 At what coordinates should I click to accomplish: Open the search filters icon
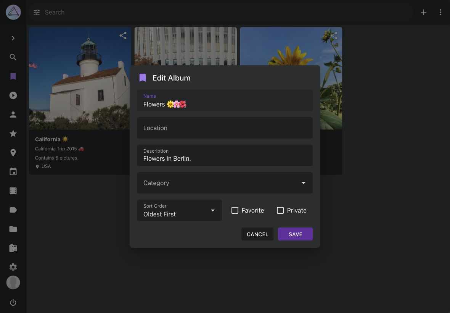click(x=36, y=12)
